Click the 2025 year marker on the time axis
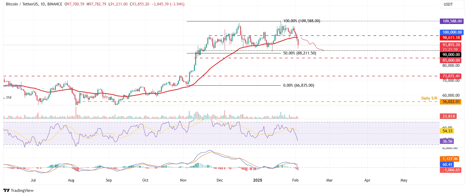Viewport: 468px width, 196px height. (257, 180)
